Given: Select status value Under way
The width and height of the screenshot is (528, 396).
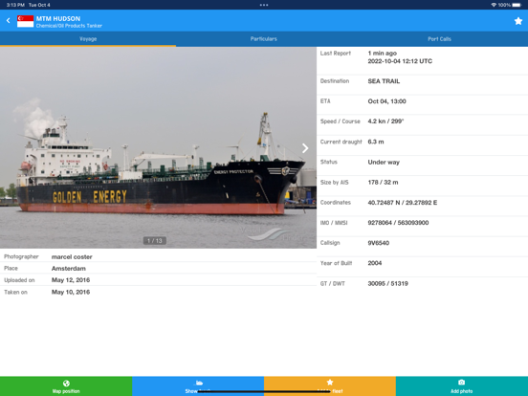Looking at the screenshot, I should click(x=384, y=162).
